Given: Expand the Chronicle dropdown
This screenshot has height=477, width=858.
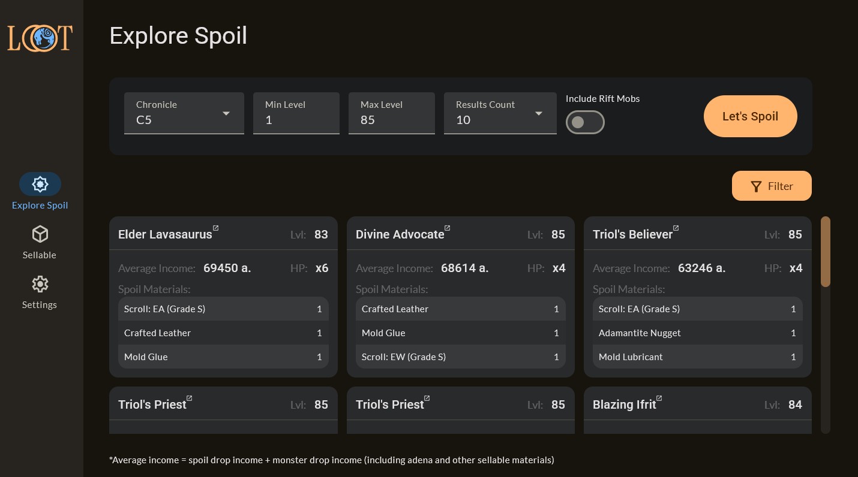Looking at the screenshot, I should (226, 113).
